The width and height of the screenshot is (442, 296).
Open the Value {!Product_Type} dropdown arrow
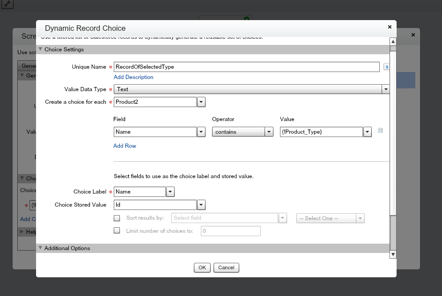tap(368, 132)
